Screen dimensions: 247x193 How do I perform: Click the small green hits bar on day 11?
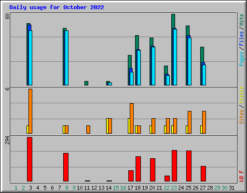[x=86, y=83]
